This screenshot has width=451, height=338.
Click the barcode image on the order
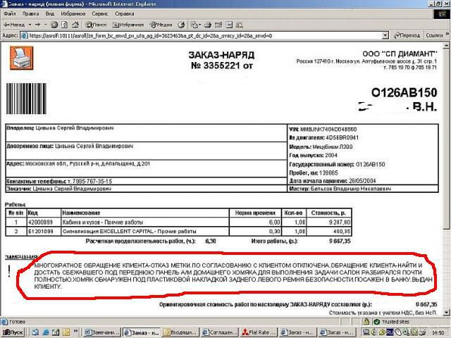(27, 99)
